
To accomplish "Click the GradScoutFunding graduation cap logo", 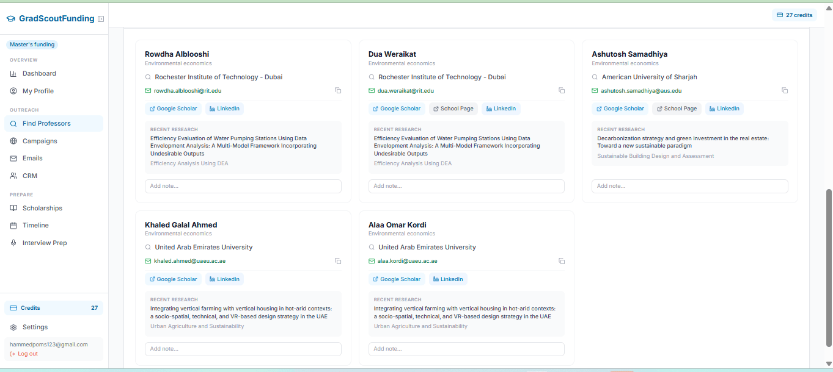I will 10,19.
